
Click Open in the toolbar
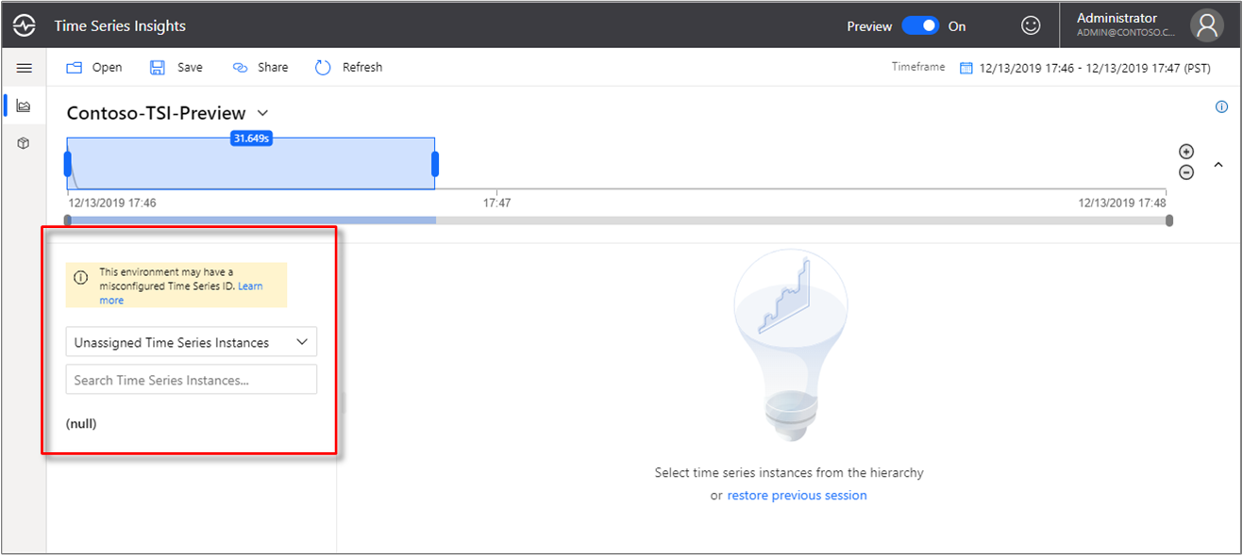click(x=93, y=67)
